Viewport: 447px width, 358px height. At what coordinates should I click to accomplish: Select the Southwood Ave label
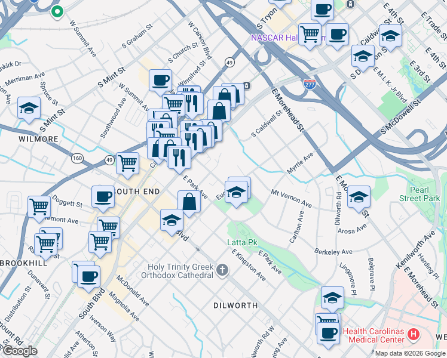click(x=114, y=118)
